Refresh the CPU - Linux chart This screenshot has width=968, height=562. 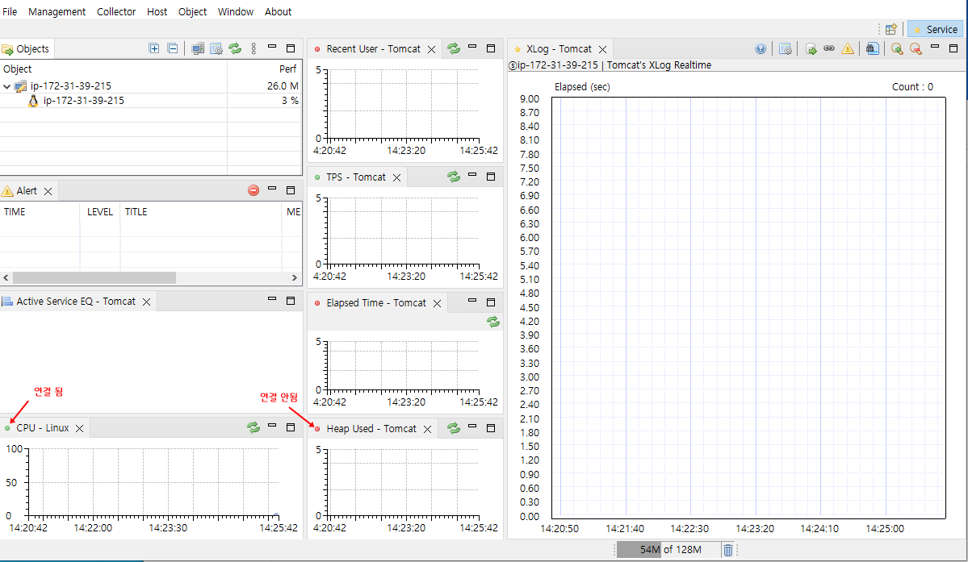point(254,427)
